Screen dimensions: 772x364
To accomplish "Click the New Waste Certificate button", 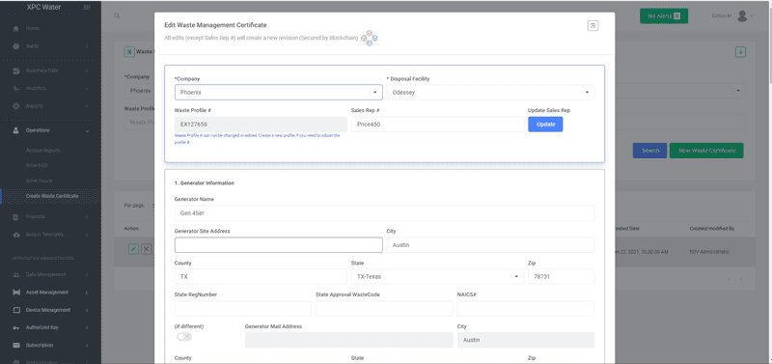I will pos(706,151).
